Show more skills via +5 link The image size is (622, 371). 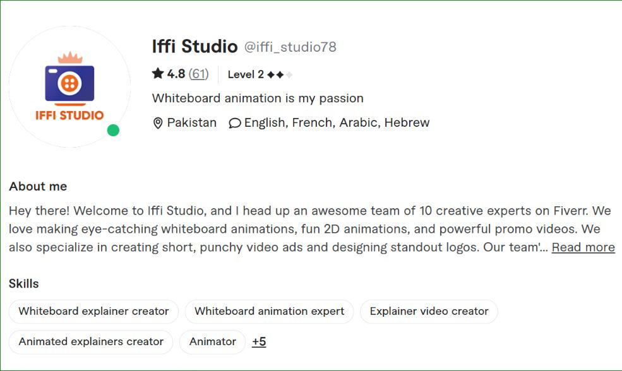pos(259,342)
